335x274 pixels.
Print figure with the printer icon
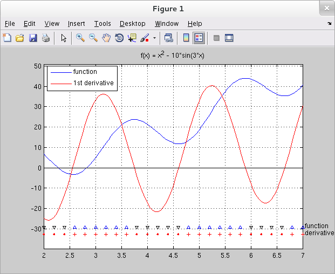[x=46, y=38]
